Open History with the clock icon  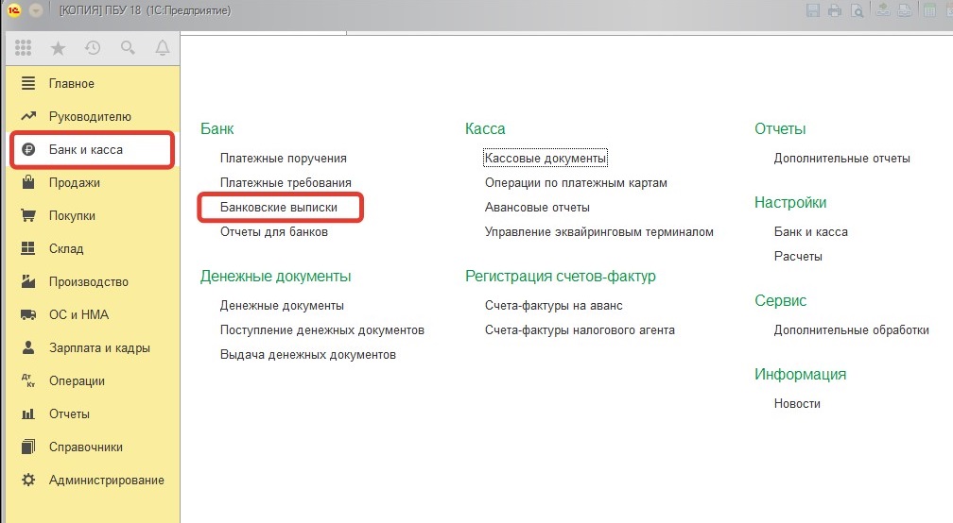tap(93, 47)
